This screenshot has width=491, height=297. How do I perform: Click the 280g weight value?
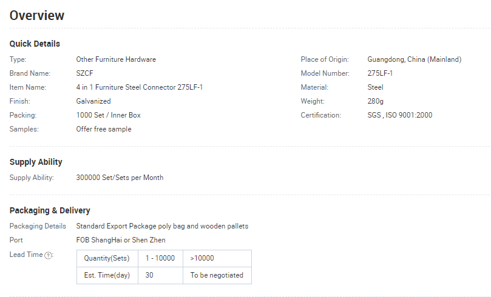tap(376, 101)
